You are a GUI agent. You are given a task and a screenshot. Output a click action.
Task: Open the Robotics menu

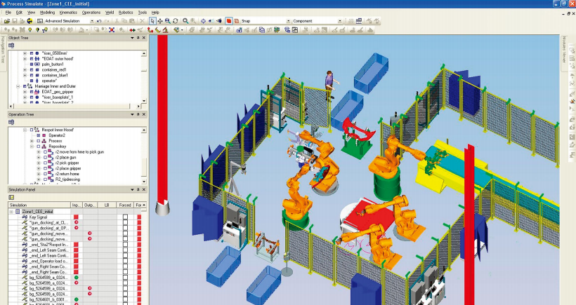pos(126,13)
